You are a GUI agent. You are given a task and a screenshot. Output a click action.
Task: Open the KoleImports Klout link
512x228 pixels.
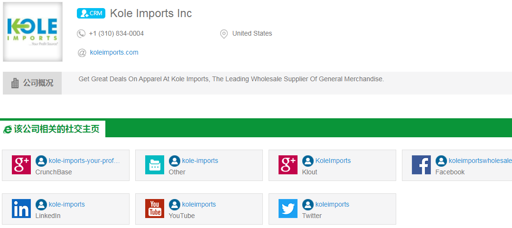pos(333,161)
